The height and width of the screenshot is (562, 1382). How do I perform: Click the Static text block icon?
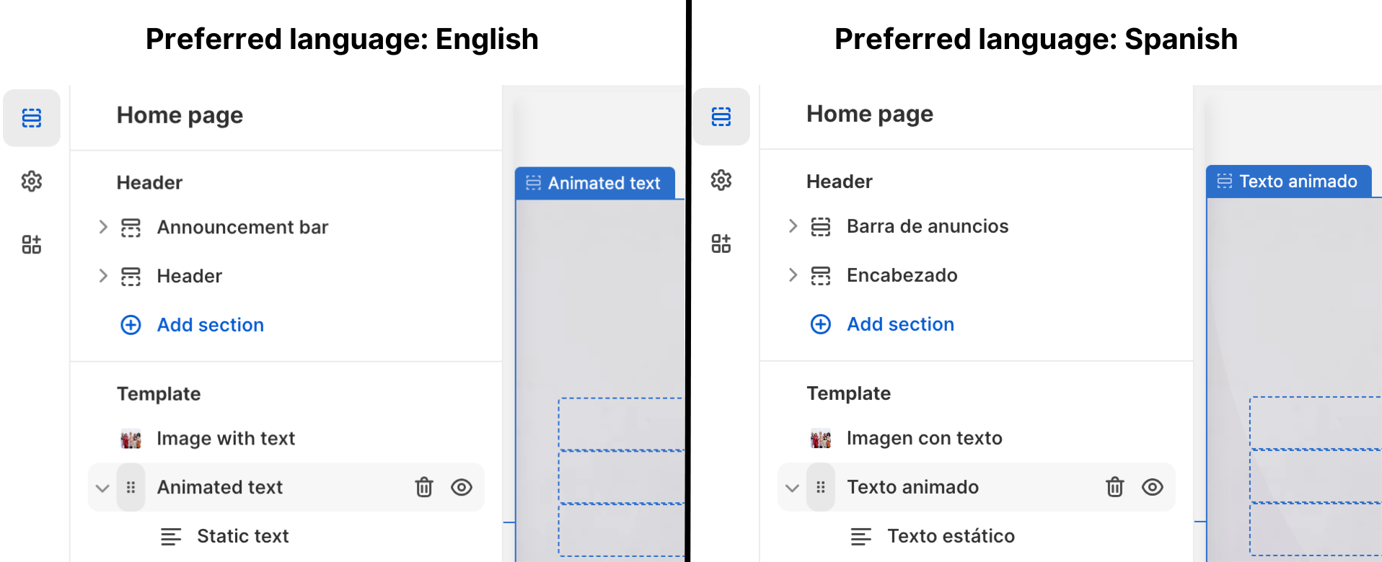coord(171,537)
